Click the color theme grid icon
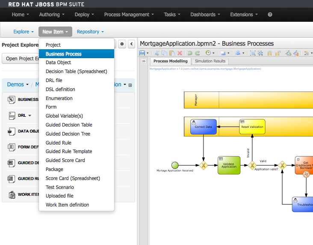The image size is (313, 245). tap(307, 53)
